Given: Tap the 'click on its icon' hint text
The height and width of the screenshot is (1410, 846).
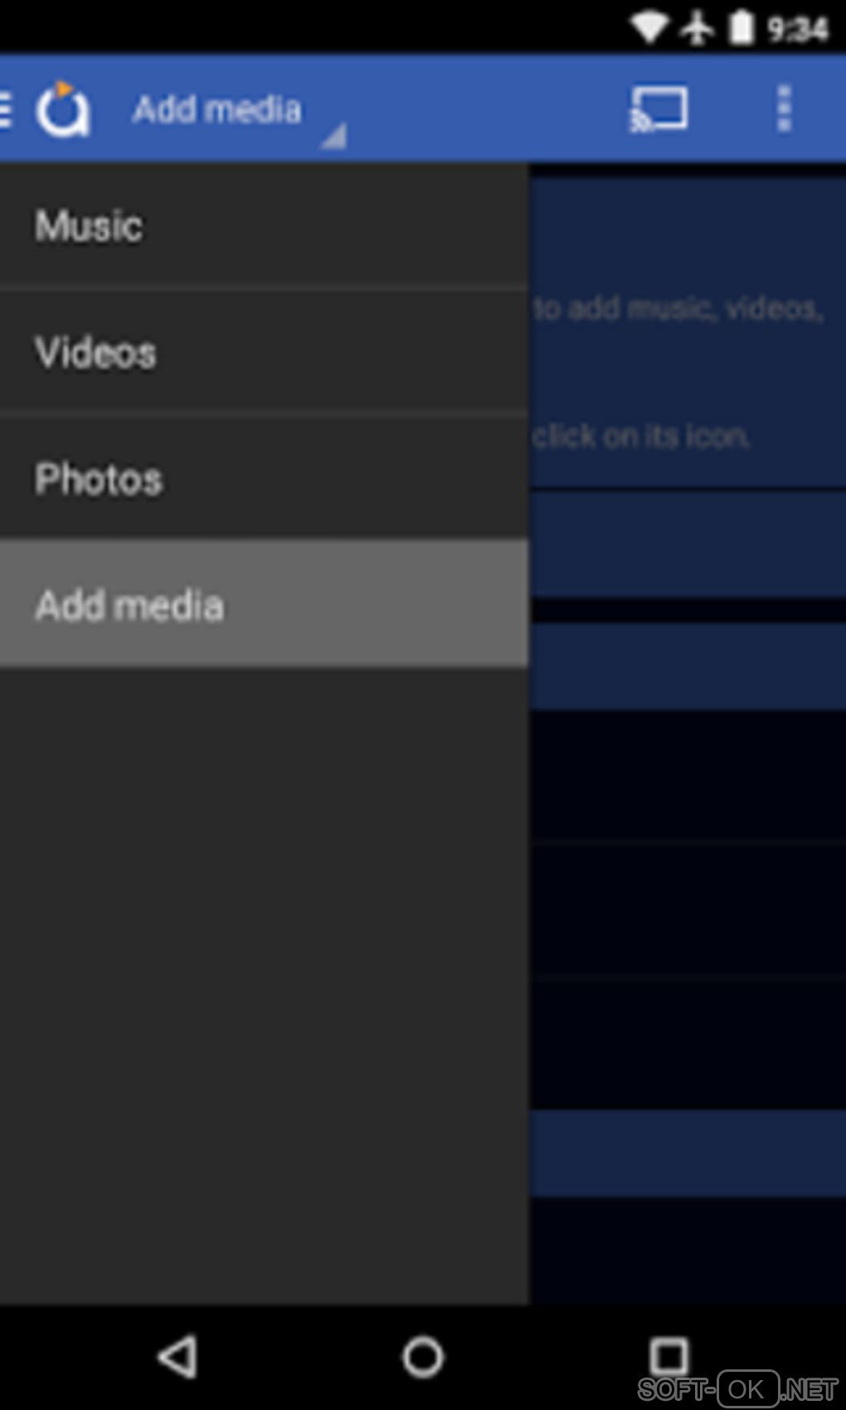Looking at the screenshot, I should pyautogui.click(x=641, y=435).
